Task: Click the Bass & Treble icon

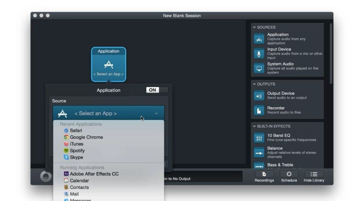Action: click(259, 165)
